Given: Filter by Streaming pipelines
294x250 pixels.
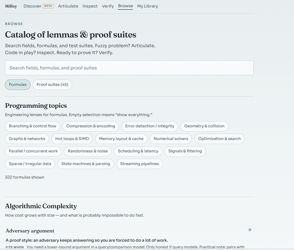Looking at the screenshot, I should pyautogui.click(x=140, y=164).
